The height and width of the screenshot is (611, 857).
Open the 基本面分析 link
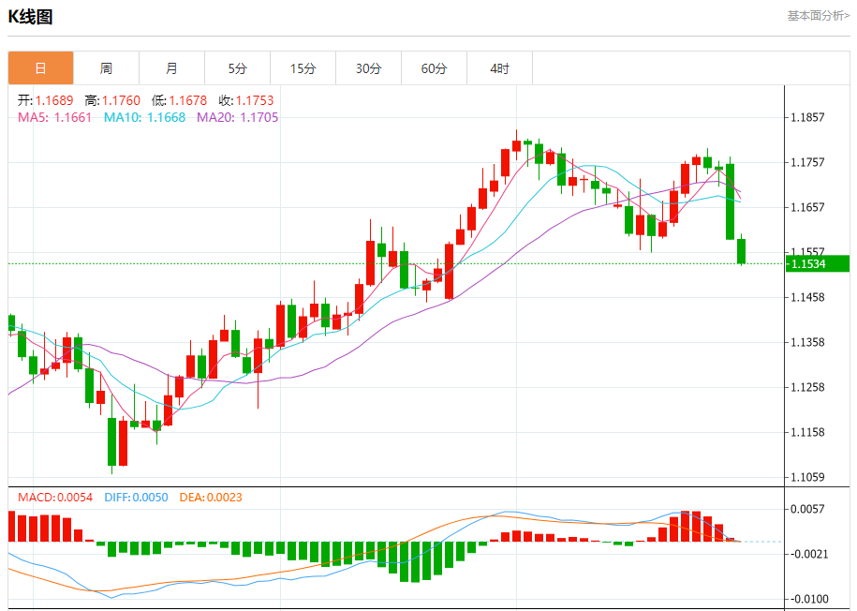(x=818, y=16)
